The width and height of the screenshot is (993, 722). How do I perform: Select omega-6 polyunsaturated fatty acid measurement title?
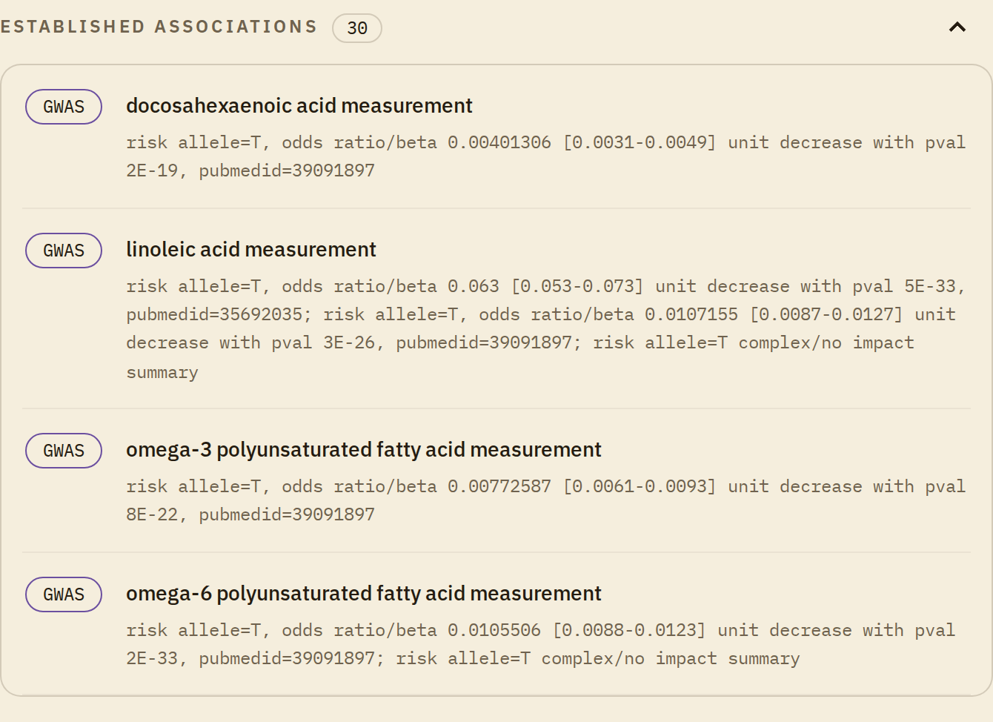pyautogui.click(x=364, y=594)
